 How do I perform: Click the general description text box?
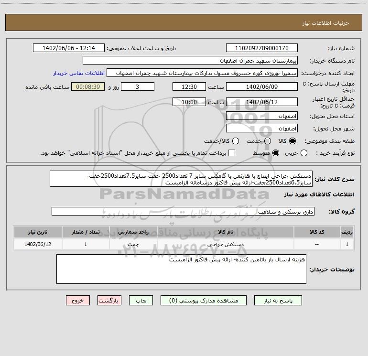[181, 179]
